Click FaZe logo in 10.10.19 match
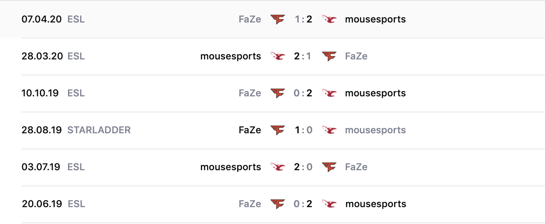 [x=278, y=93]
